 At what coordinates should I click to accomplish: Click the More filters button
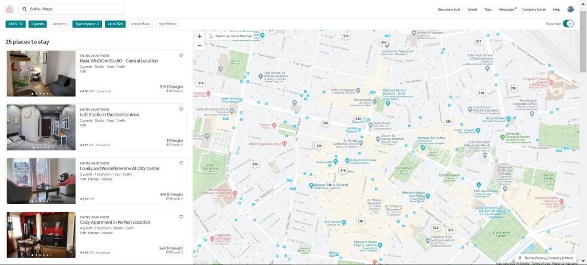coord(166,24)
